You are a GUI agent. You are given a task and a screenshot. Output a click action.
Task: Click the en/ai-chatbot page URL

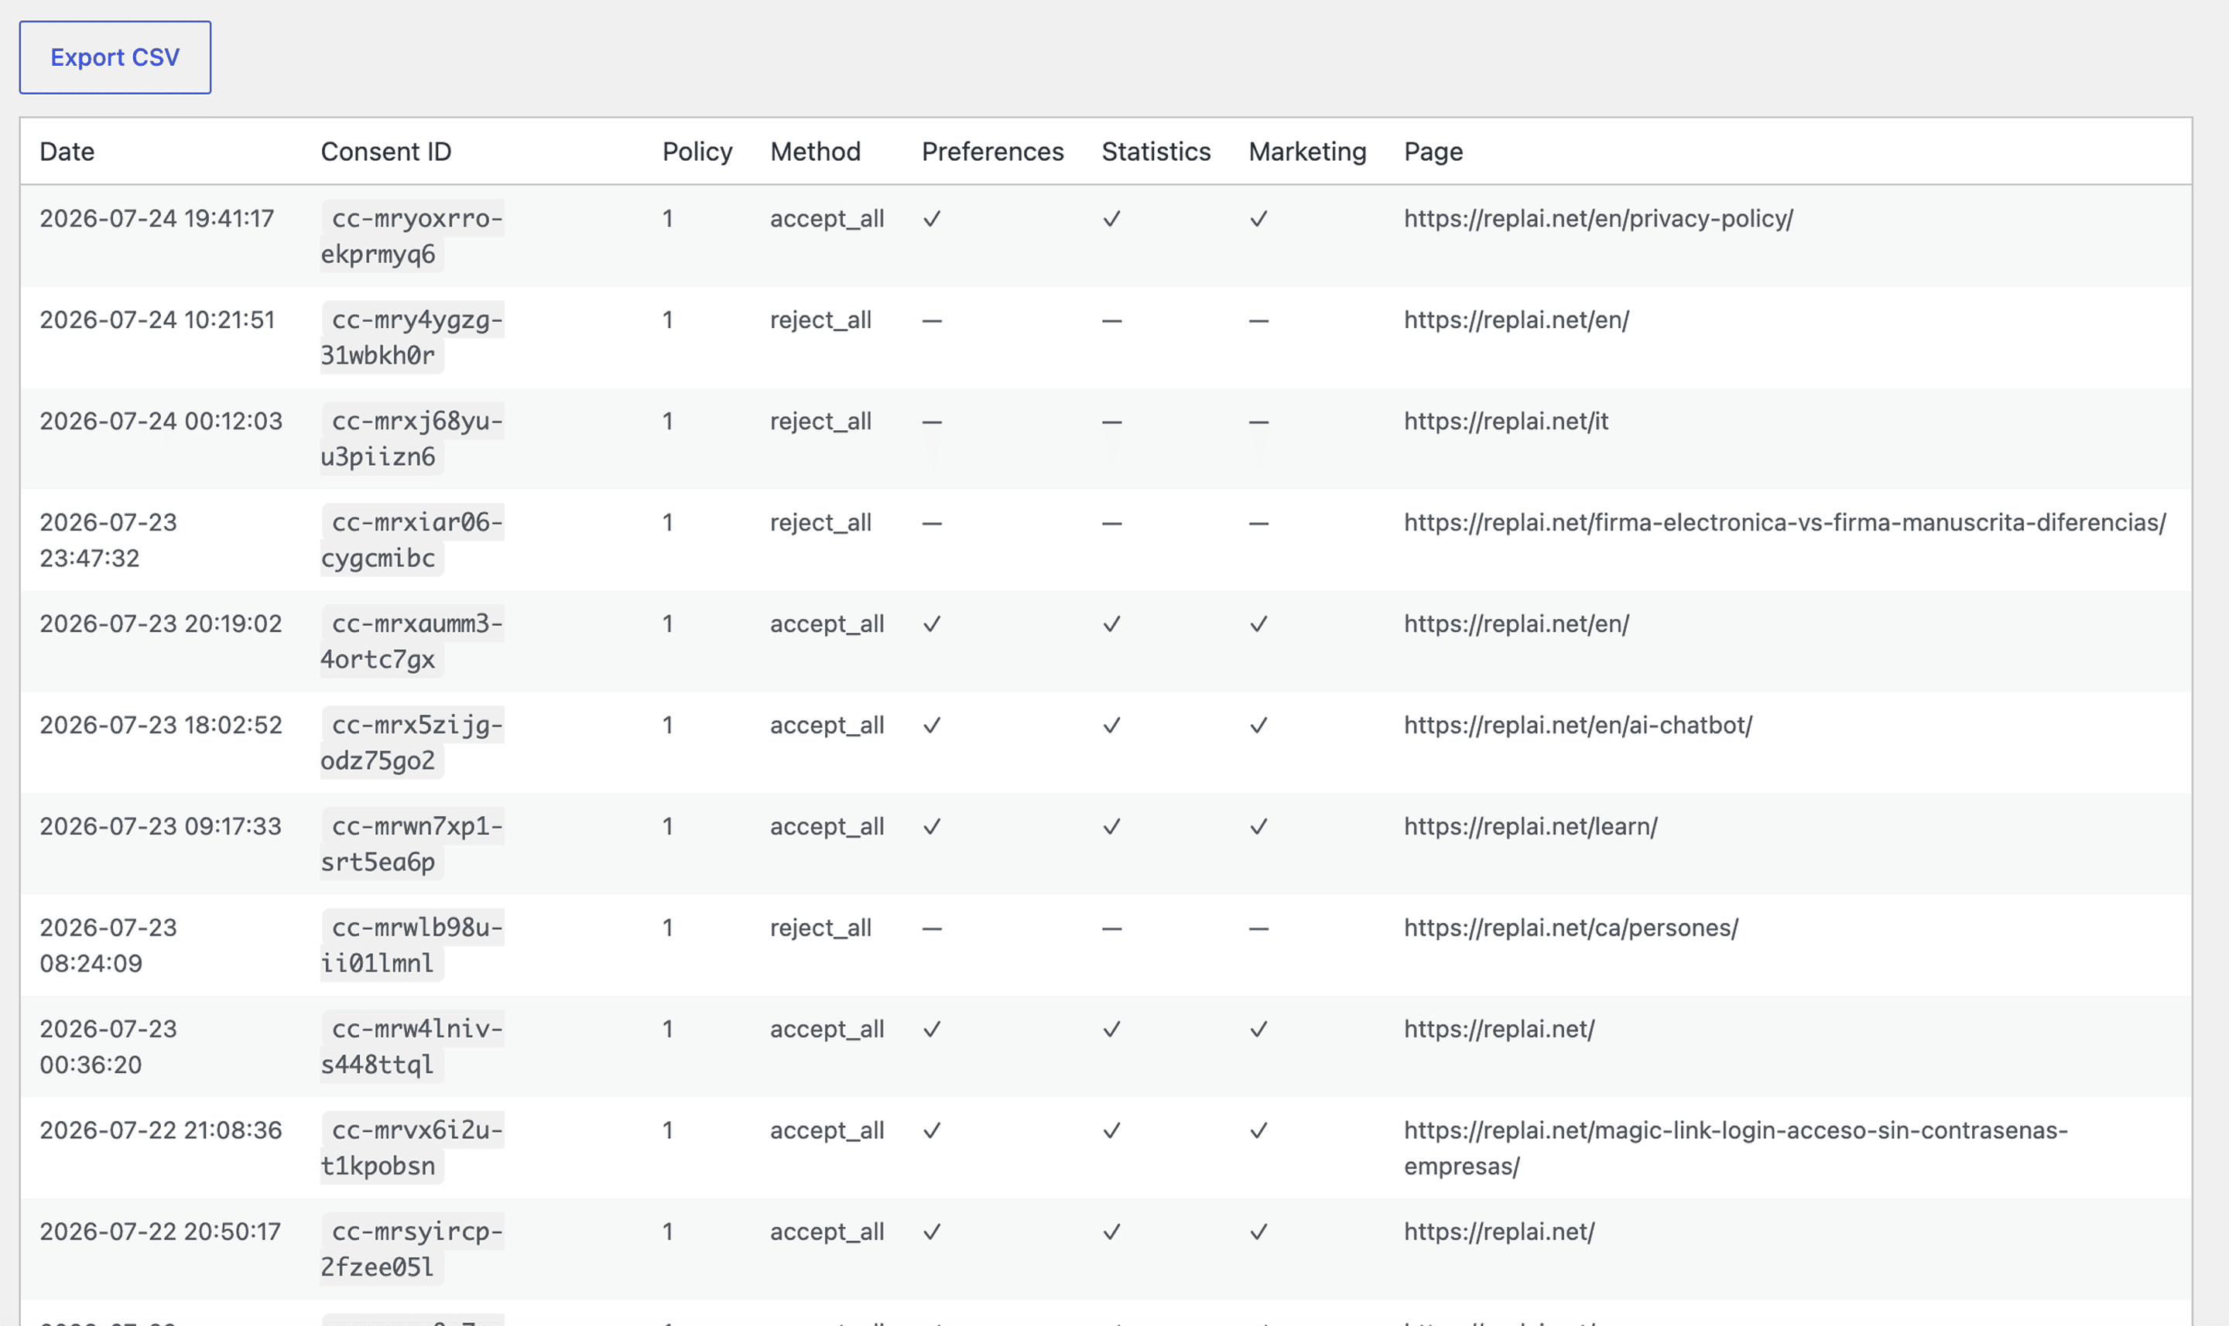(1577, 725)
